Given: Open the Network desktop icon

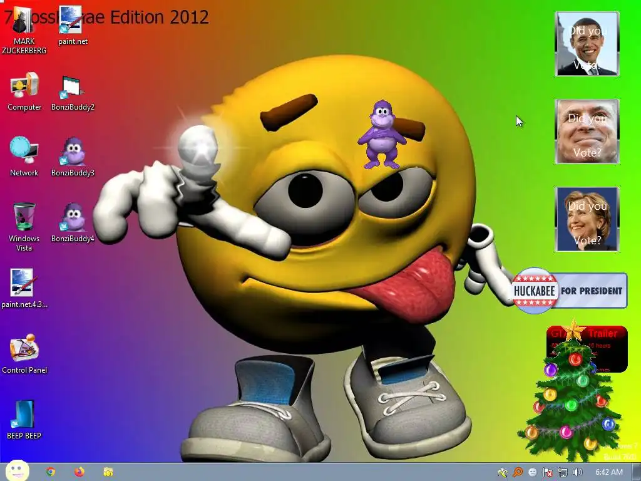Looking at the screenshot, I should click(24, 157).
